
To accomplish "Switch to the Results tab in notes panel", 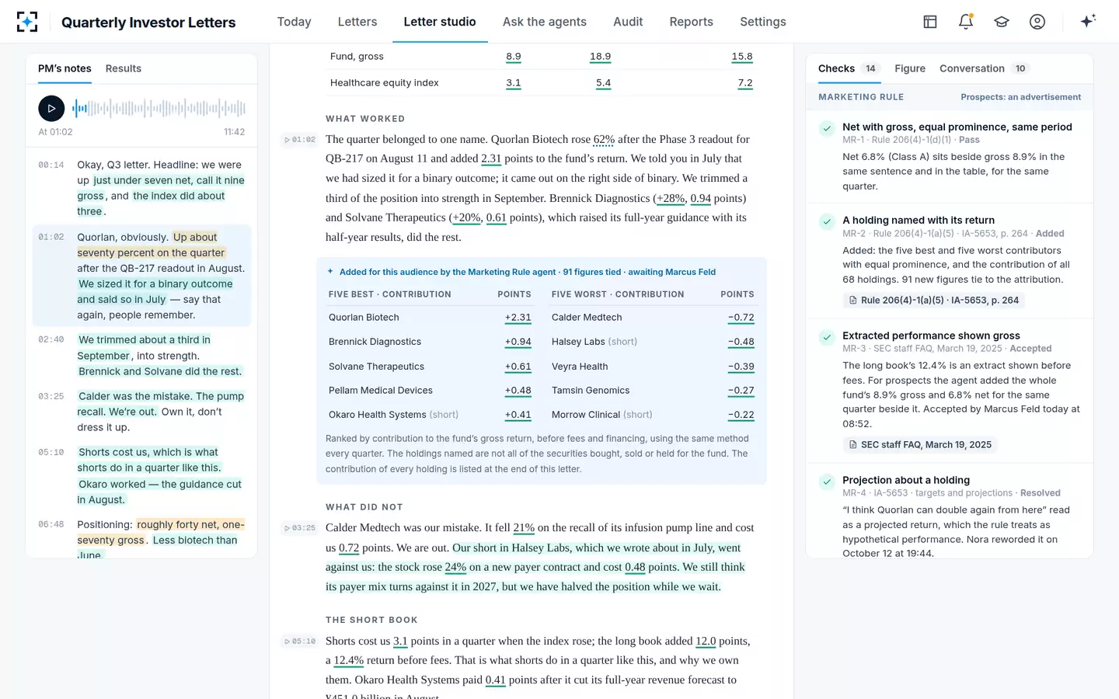I will tap(124, 68).
